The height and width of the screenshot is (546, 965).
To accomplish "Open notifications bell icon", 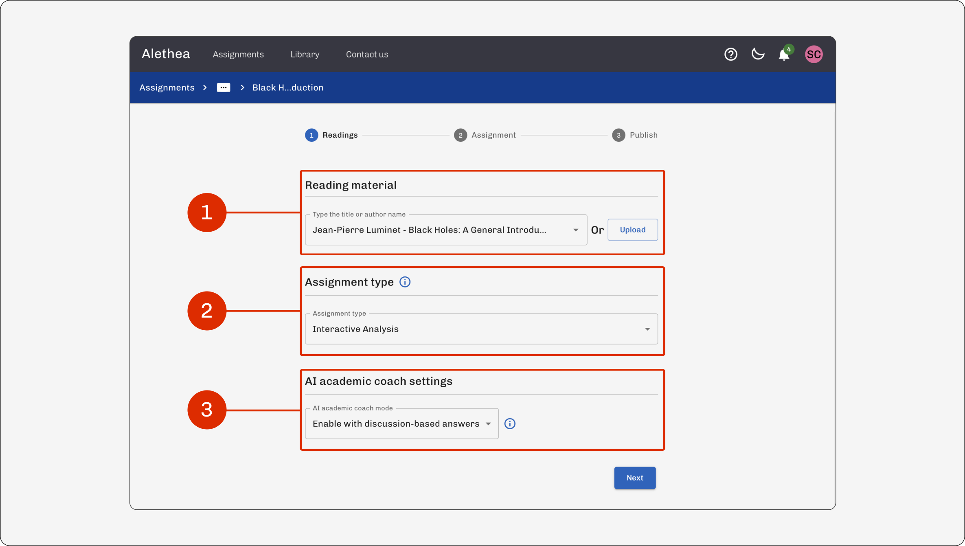I will [x=784, y=55].
